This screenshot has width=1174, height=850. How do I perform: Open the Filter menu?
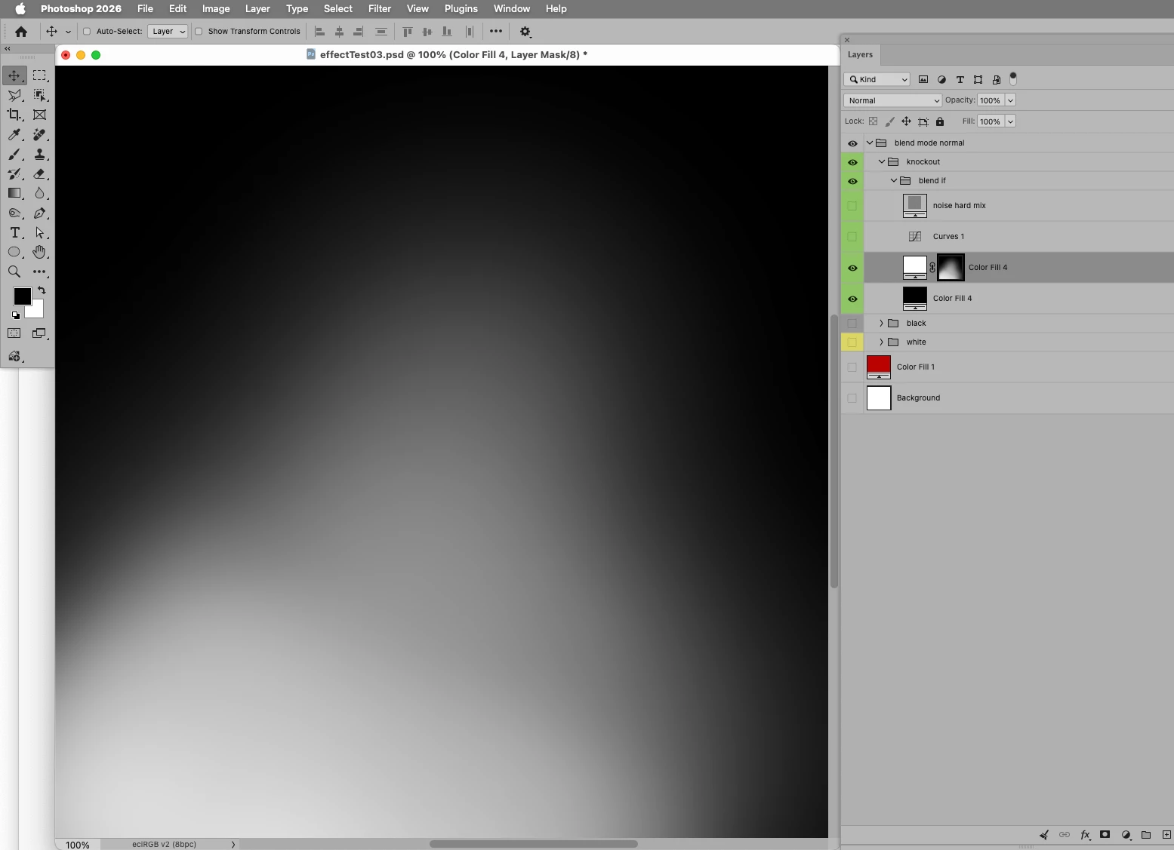click(x=379, y=8)
